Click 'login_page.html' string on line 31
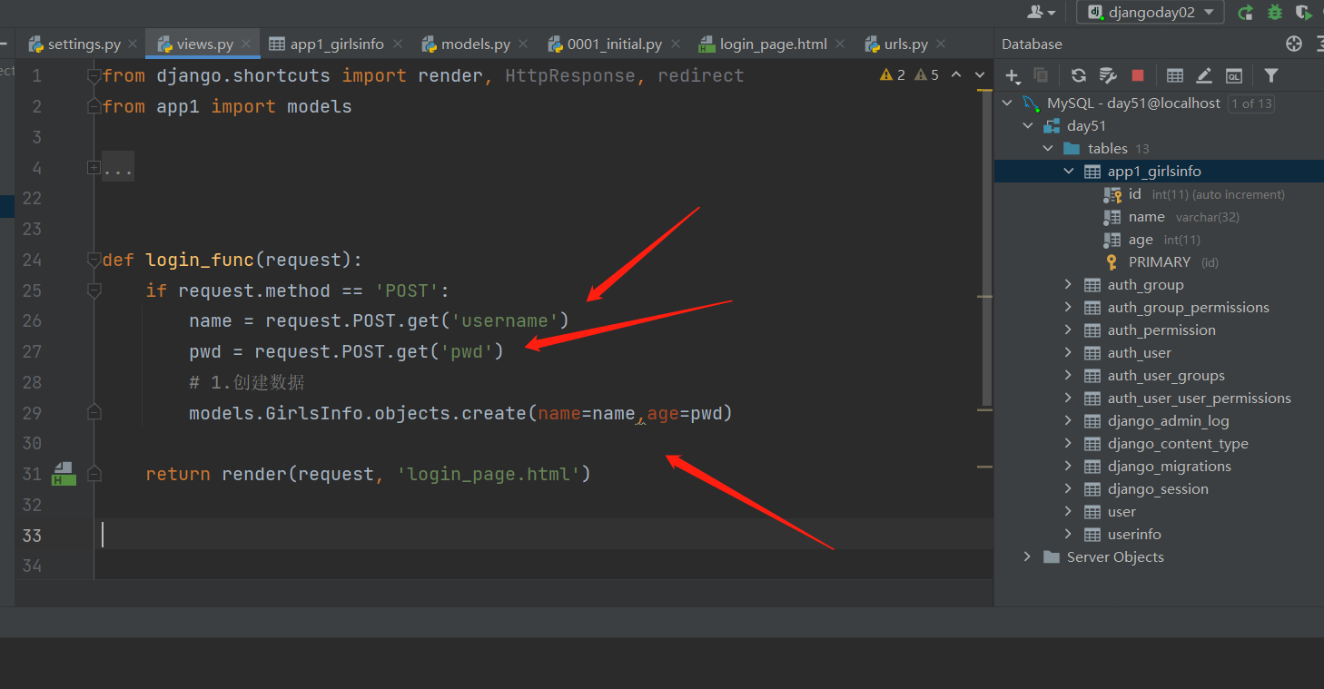 pos(489,474)
